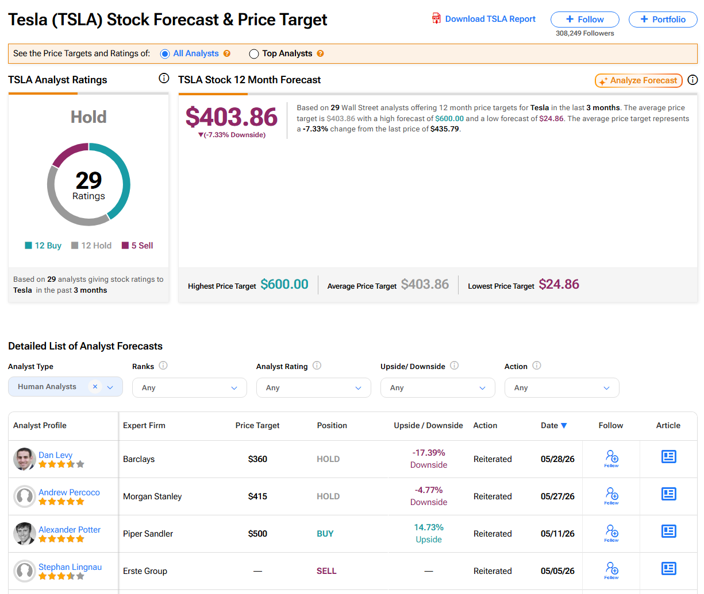Open info icon for TSLA Analyst Ratings
This screenshot has width=704, height=594.
point(164,78)
